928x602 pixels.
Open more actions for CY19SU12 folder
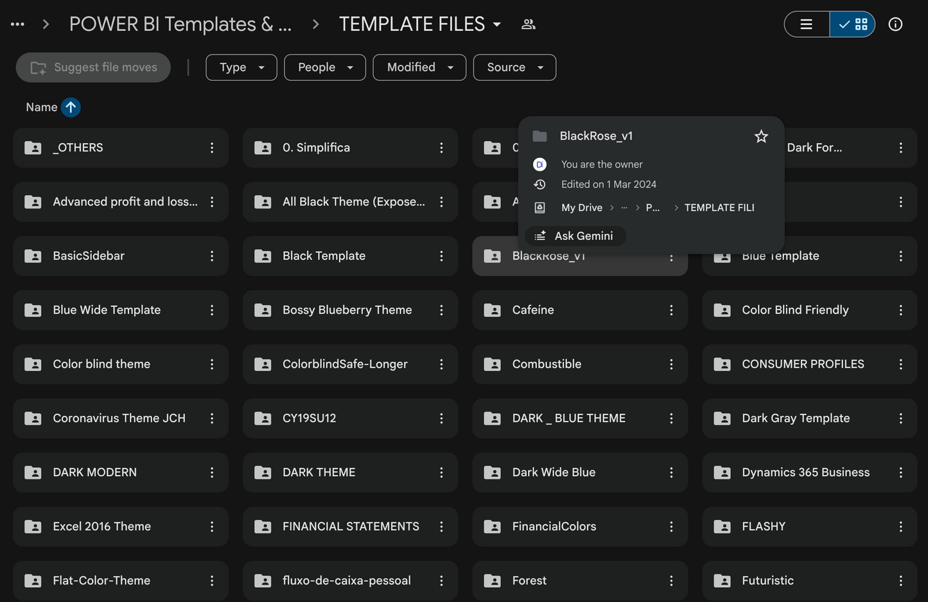[x=441, y=418]
